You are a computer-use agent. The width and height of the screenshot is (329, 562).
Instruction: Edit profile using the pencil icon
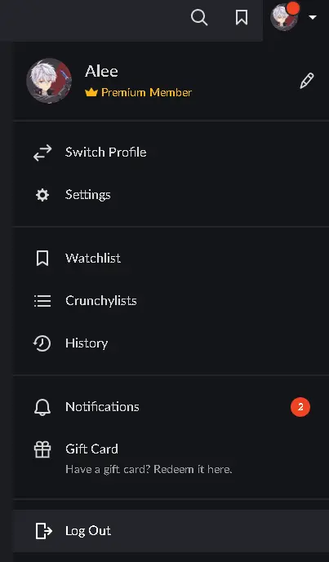307,81
